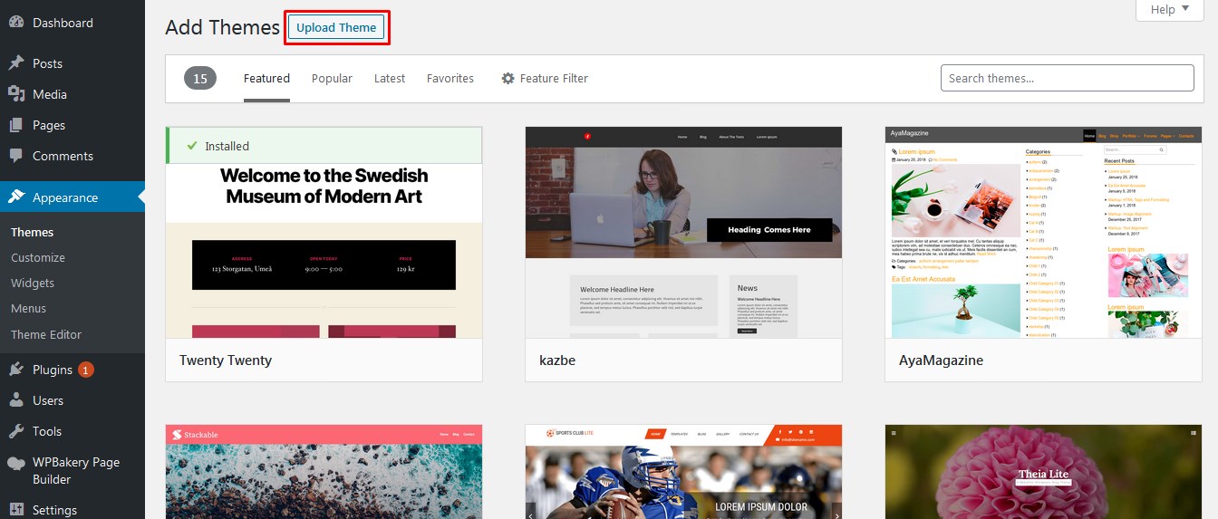
Task: Click the Twenty Twenty theme name
Action: tap(226, 360)
